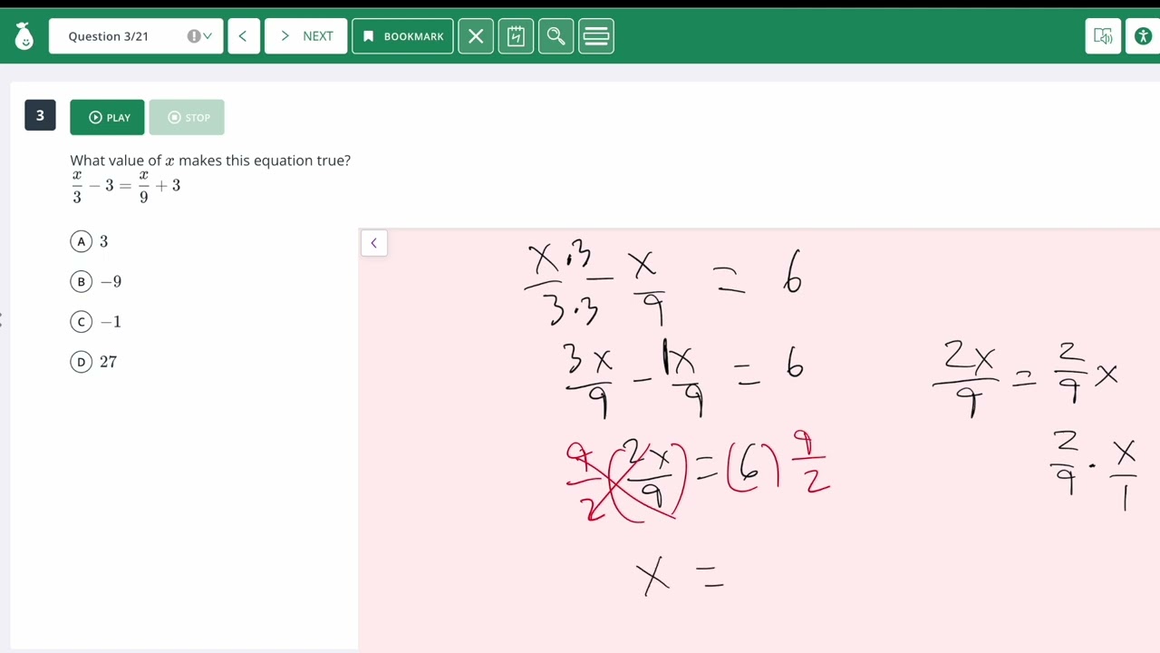Viewport: 1160px width, 653px height.
Task: Open the Question 3/21 dropdown
Action: (136, 36)
